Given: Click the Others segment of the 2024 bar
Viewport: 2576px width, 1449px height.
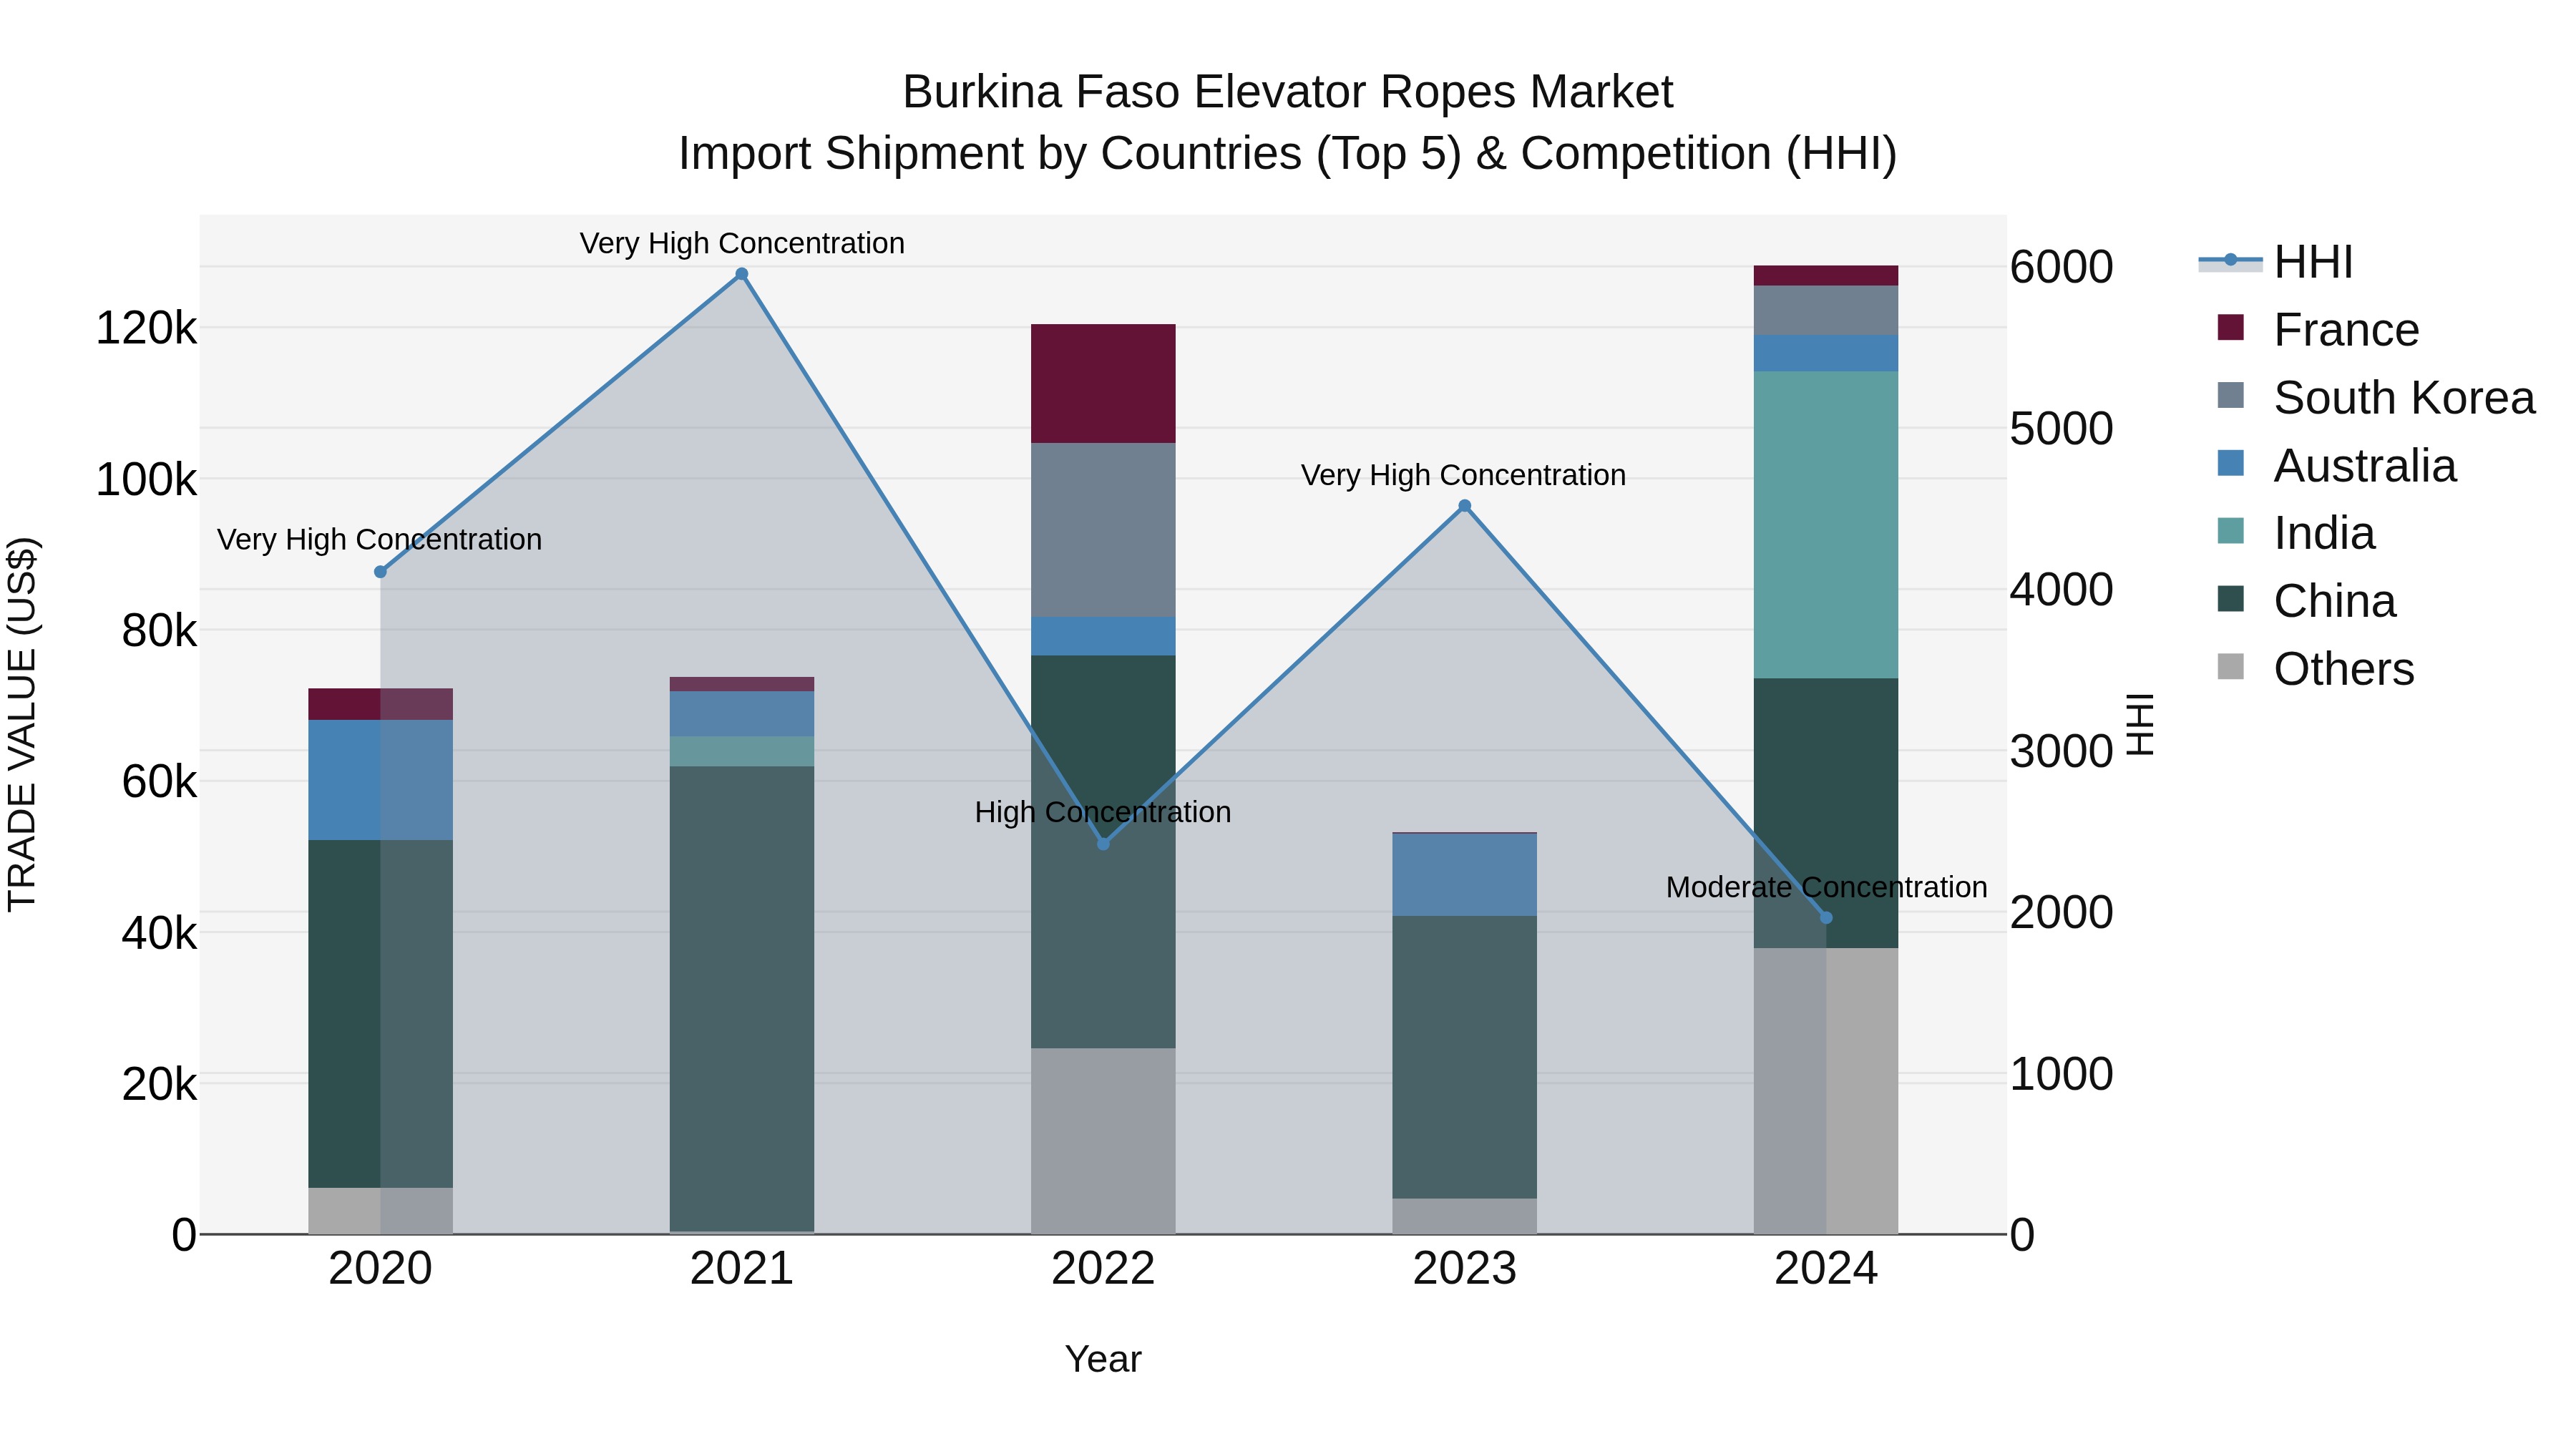Looking at the screenshot, I should pos(1826,1091).
